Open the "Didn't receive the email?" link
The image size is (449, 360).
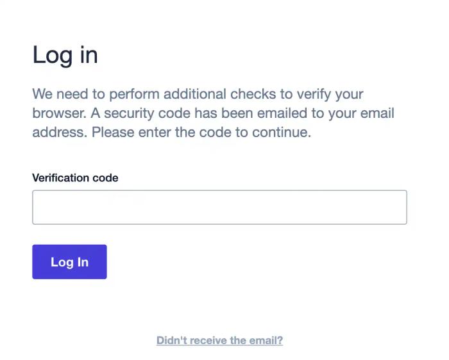point(219,340)
